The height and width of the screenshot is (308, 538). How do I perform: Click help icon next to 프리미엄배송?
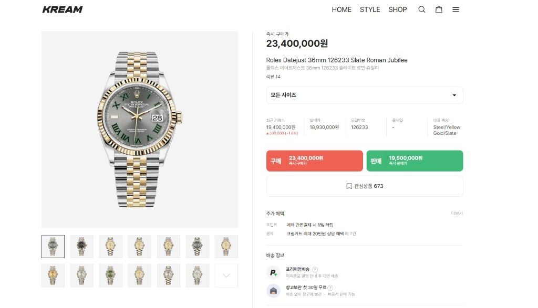click(315, 269)
